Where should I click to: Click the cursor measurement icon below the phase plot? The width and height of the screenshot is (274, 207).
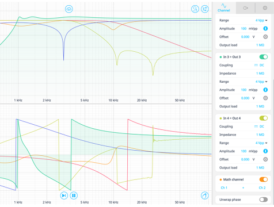coord(205,195)
